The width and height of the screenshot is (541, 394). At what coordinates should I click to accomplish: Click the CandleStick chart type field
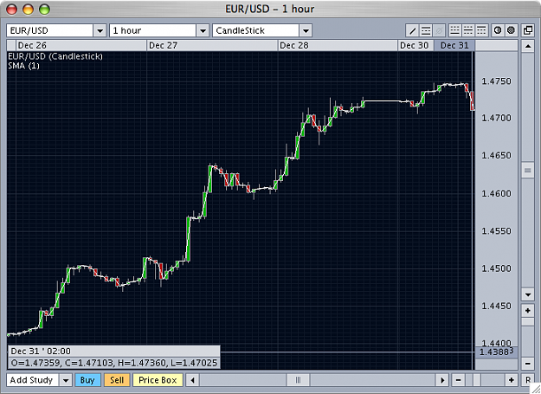click(255, 30)
